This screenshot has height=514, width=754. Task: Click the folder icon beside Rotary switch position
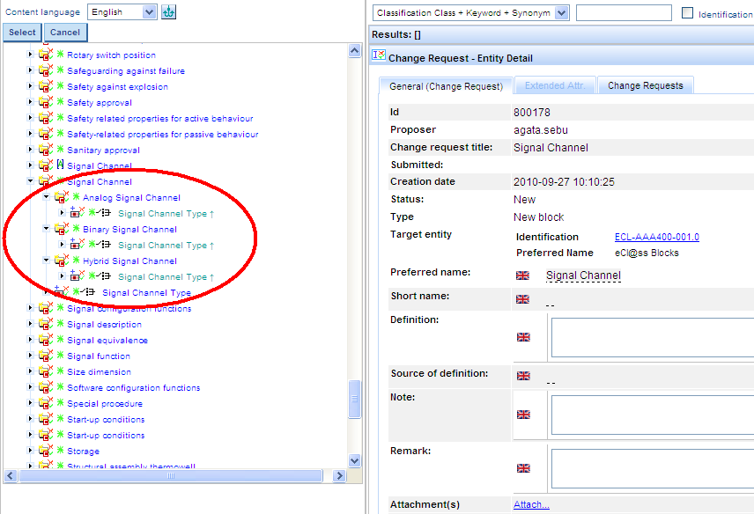click(x=46, y=55)
